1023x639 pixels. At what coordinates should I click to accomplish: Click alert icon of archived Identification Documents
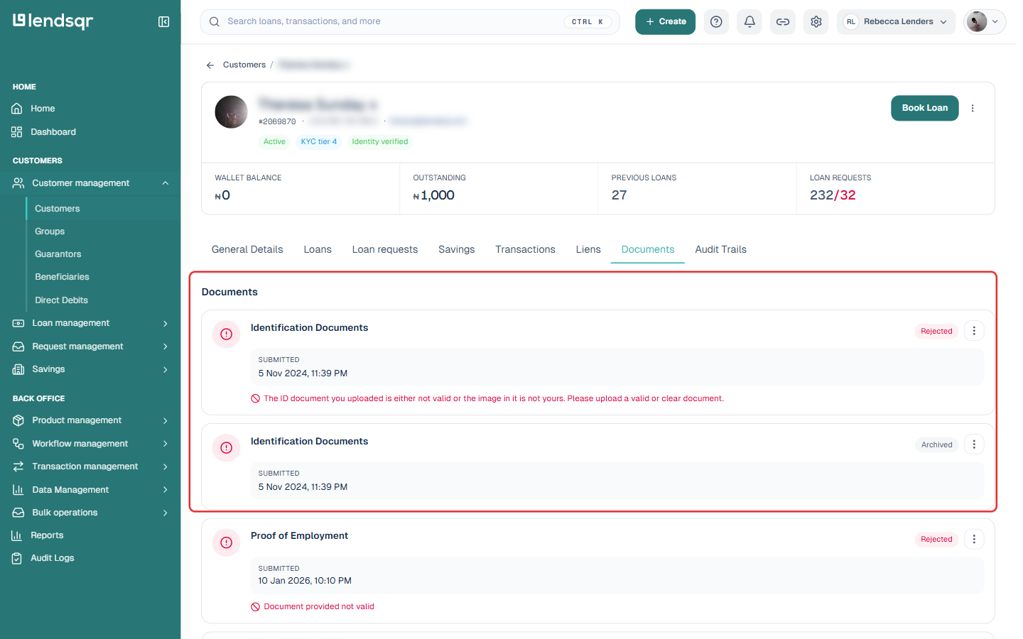(227, 447)
